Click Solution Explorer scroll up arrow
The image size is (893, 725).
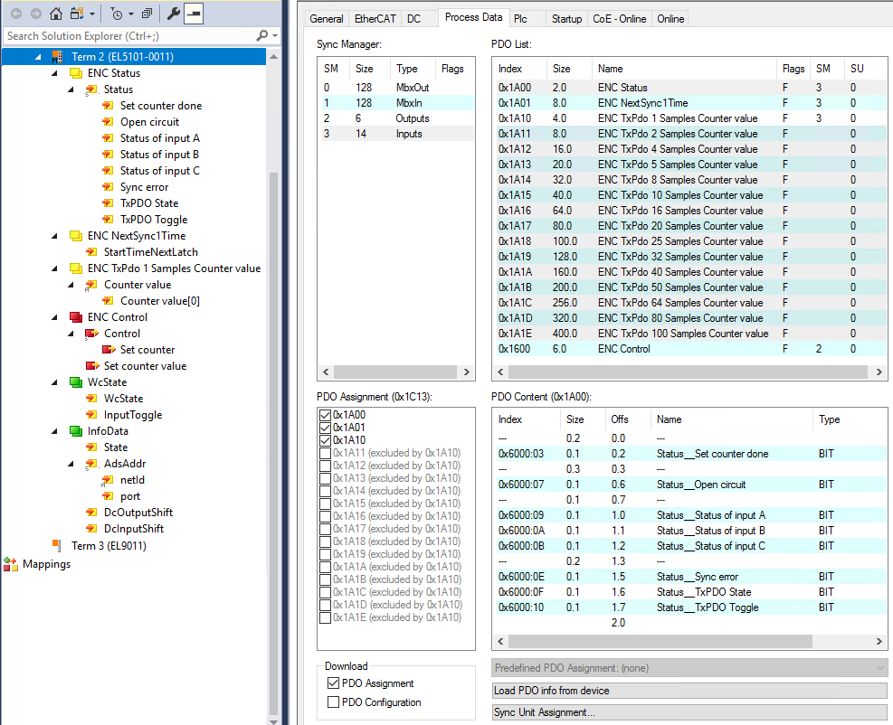pos(273,57)
